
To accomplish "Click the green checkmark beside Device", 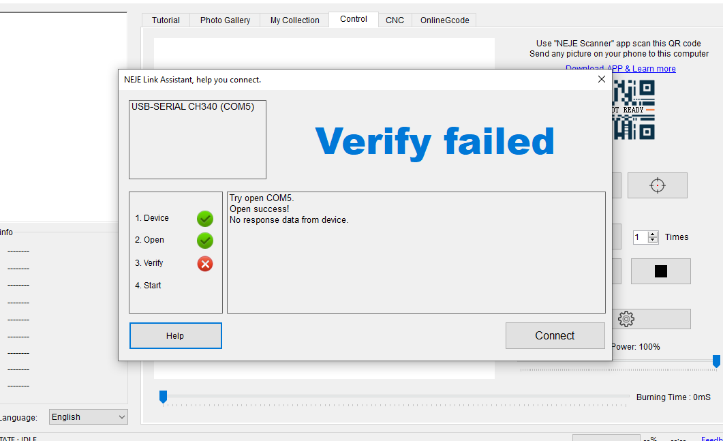I will [x=205, y=219].
